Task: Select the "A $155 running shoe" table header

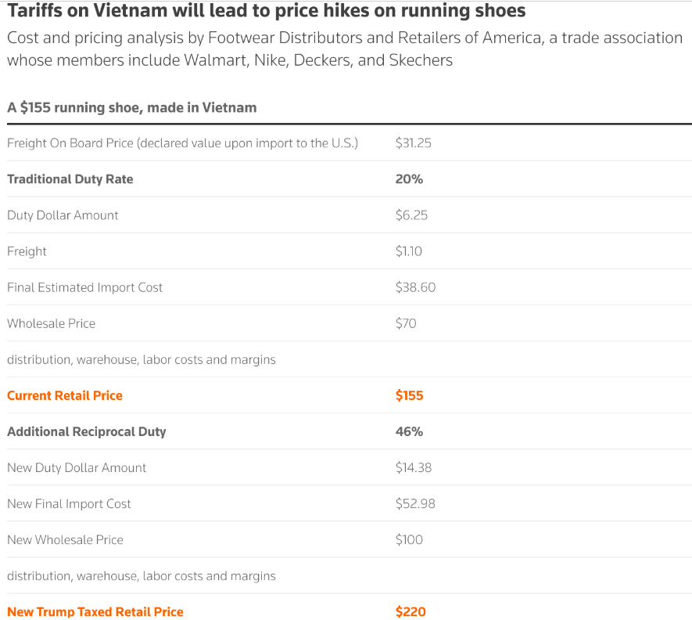Action: (131, 107)
